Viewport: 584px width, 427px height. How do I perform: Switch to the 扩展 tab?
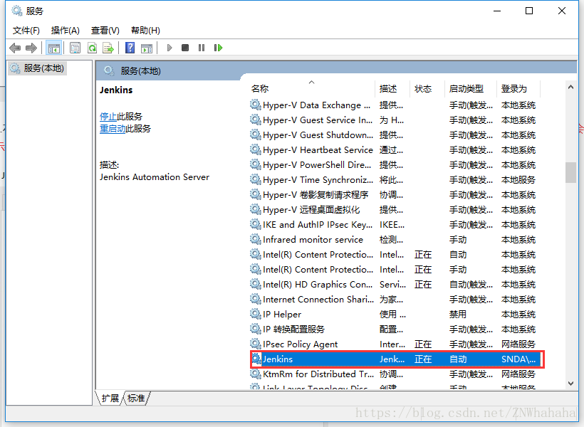coord(110,398)
